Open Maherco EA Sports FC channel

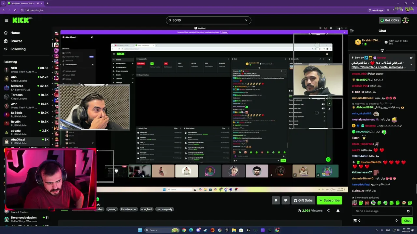[x=26, y=88]
